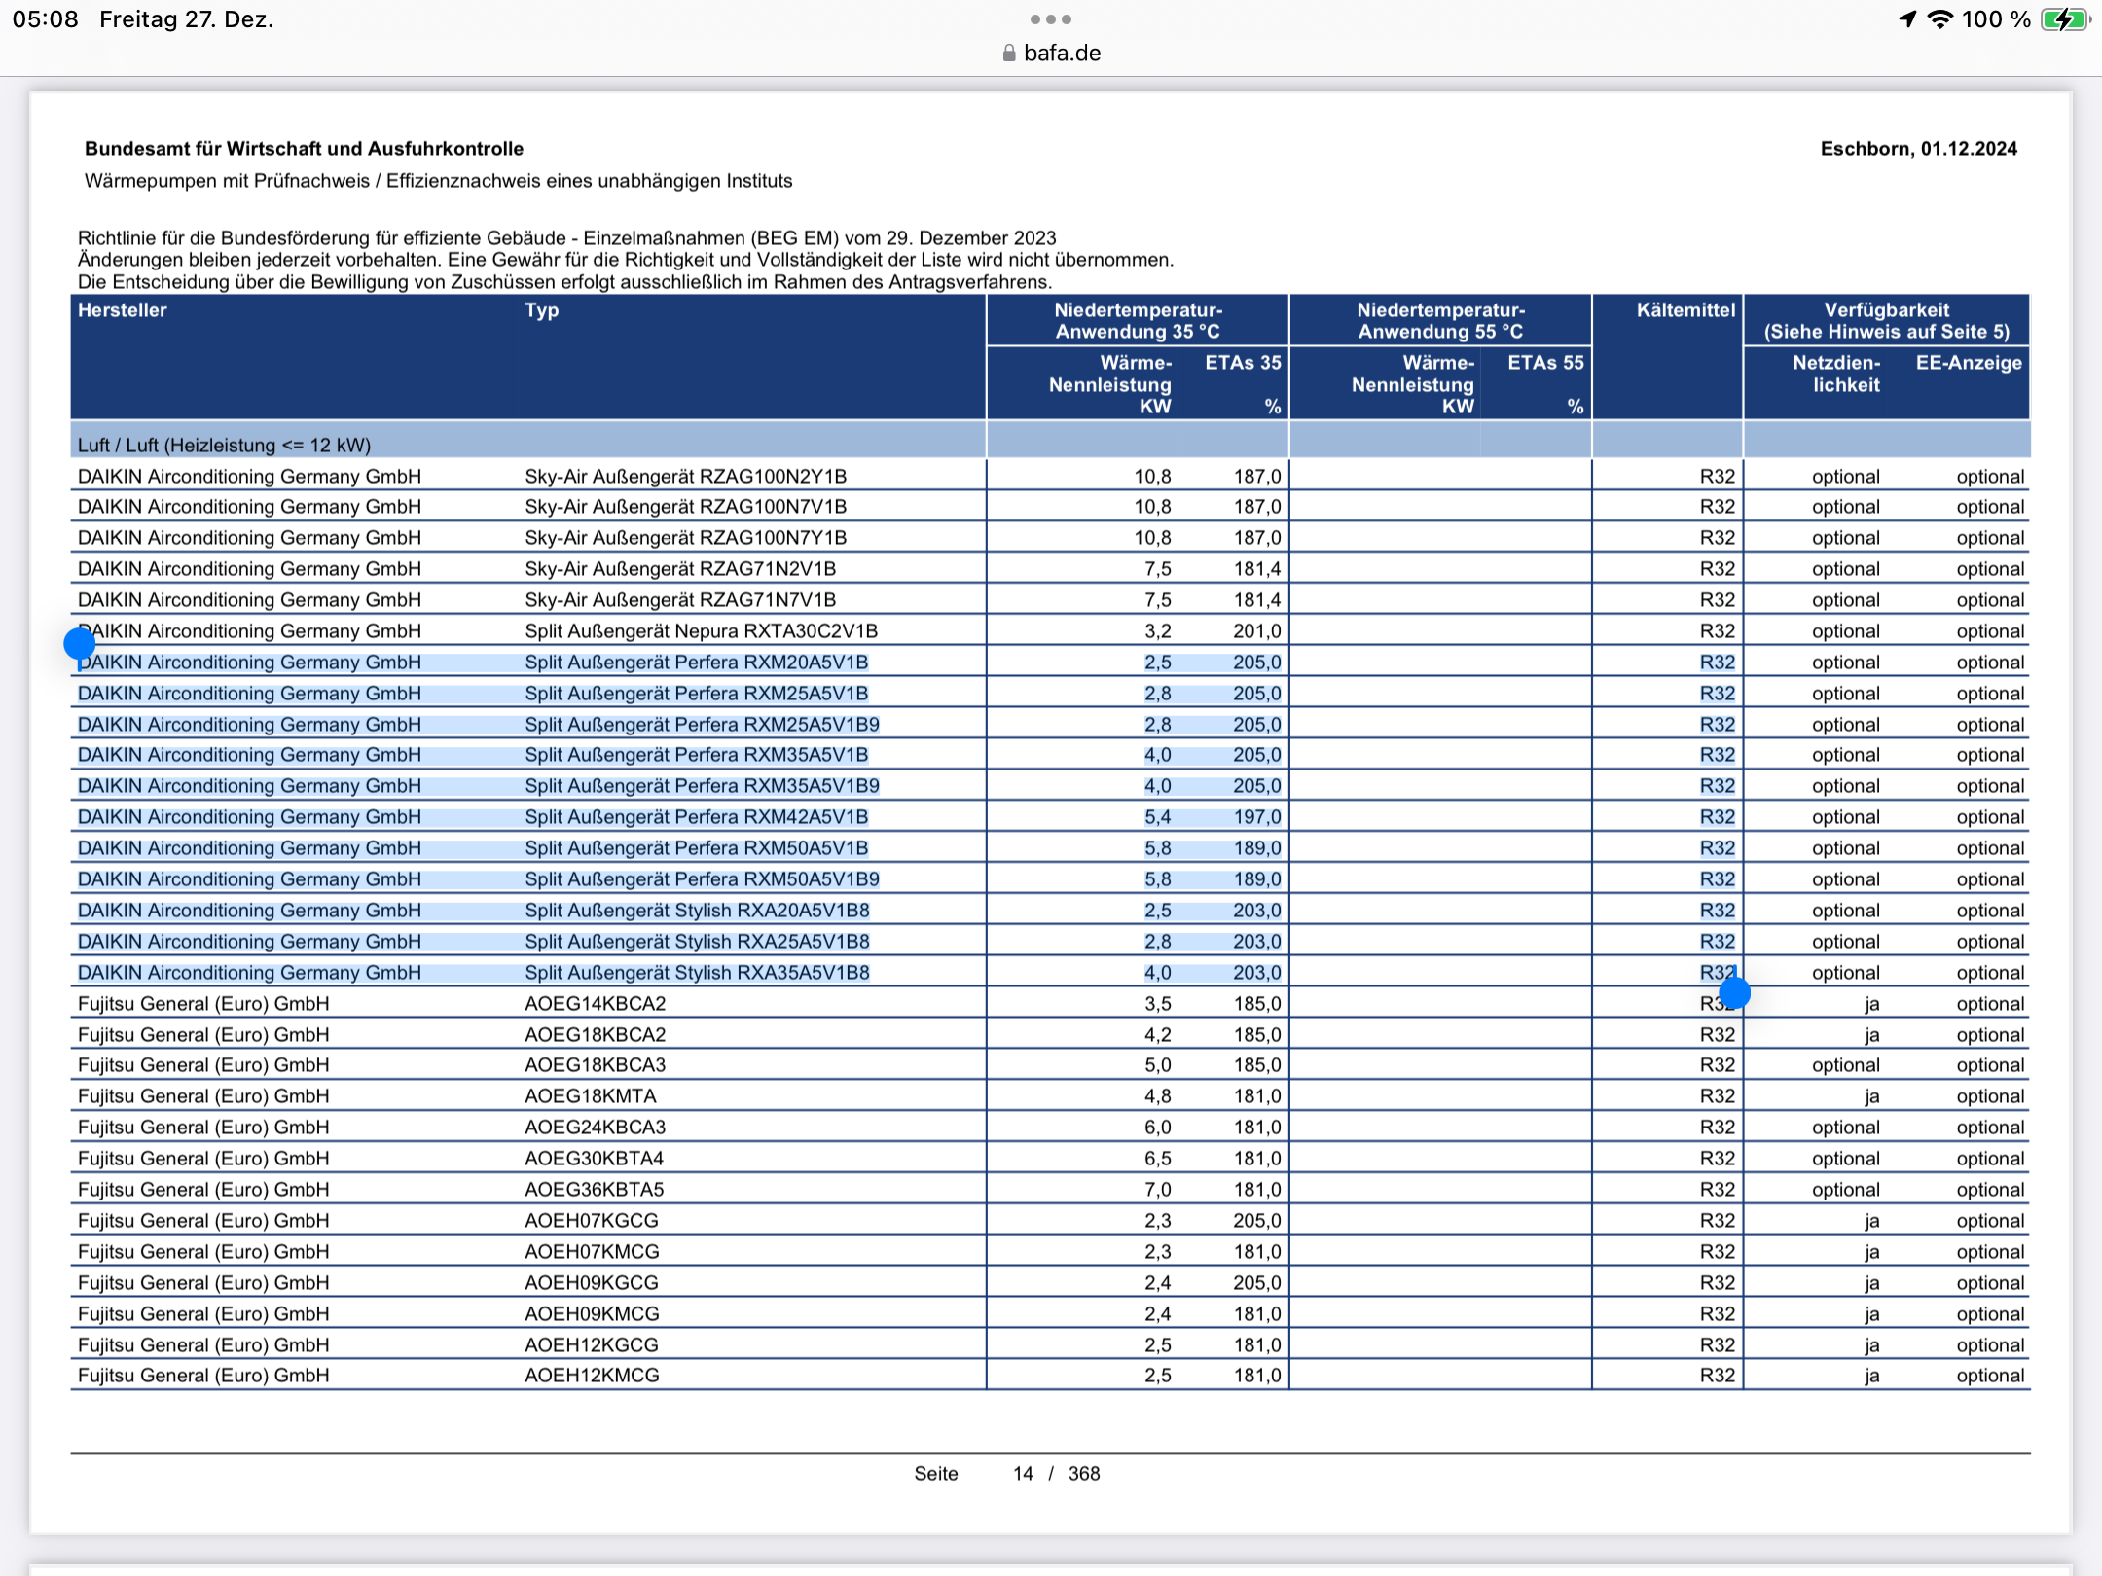Tap the battery charging icon
The image size is (2102, 1576).
tap(2065, 19)
